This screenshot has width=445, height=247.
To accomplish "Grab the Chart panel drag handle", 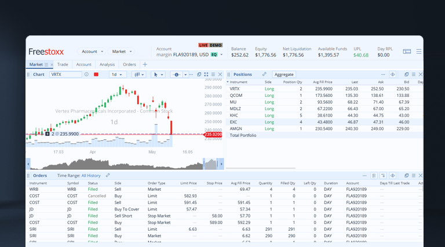I will [x=28, y=74].
